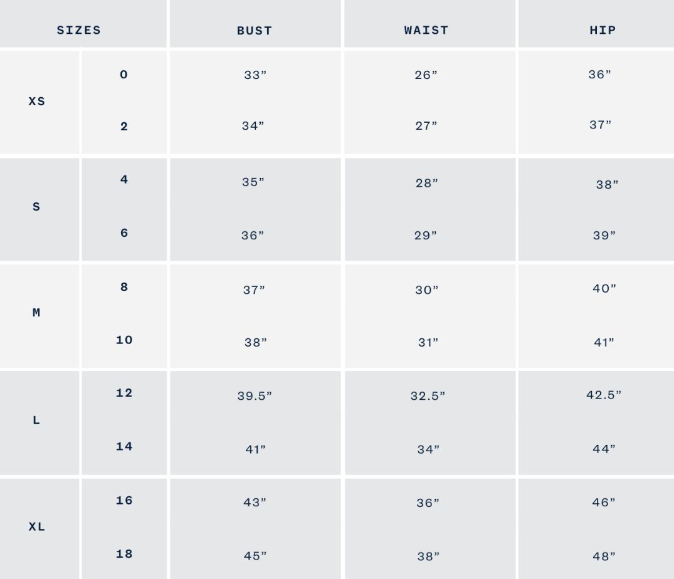Click the 39.5" bust value
The image size is (674, 579).
[x=255, y=395]
